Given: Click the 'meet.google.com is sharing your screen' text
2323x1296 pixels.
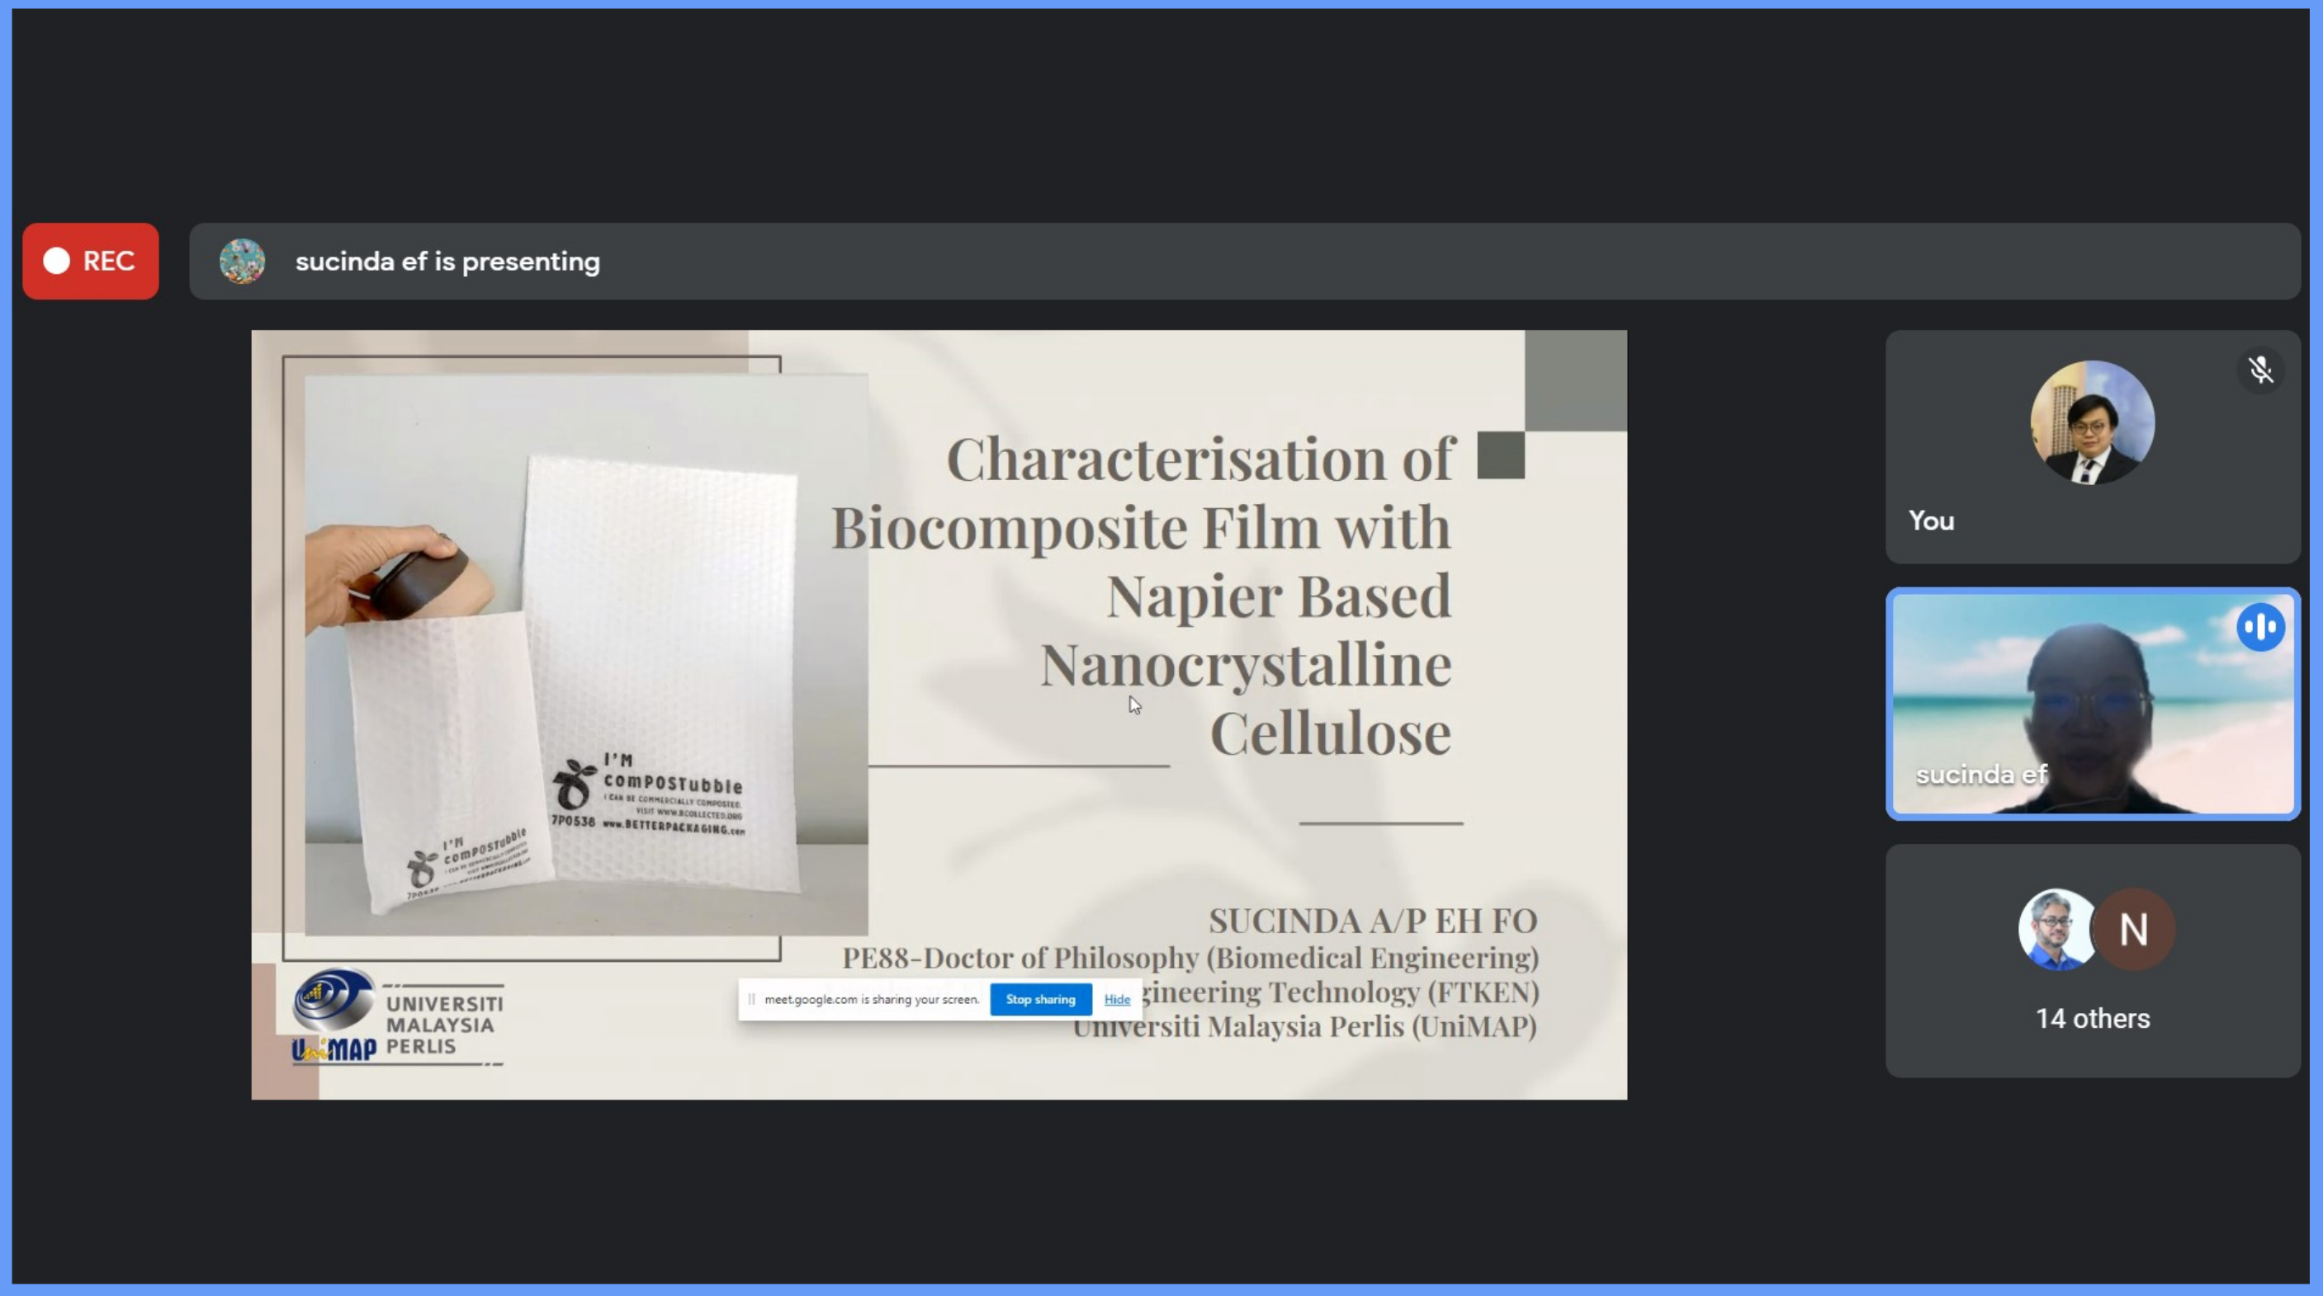Looking at the screenshot, I should pos(871,998).
